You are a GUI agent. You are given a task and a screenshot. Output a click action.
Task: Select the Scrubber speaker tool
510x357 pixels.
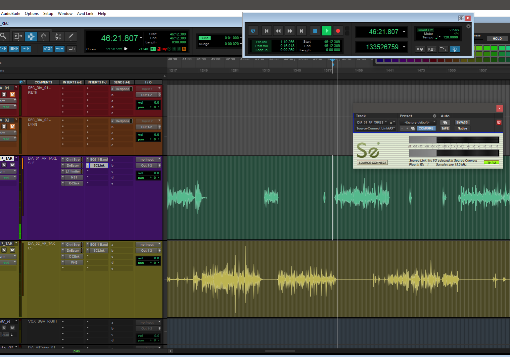58,36
